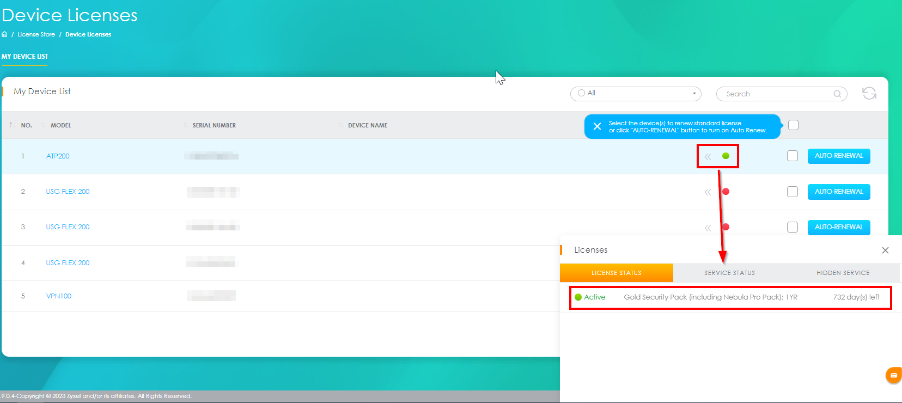This screenshot has height=403, width=902.
Task: Switch to SERVICE STATUS tab
Action: pyautogui.click(x=730, y=273)
